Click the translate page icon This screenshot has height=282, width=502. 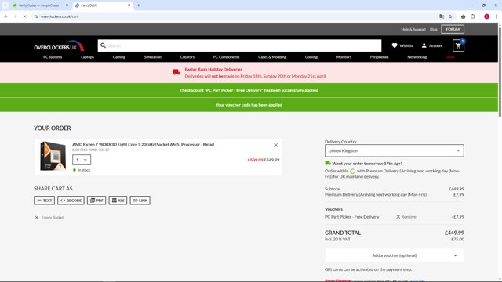click(x=442, y=16)
